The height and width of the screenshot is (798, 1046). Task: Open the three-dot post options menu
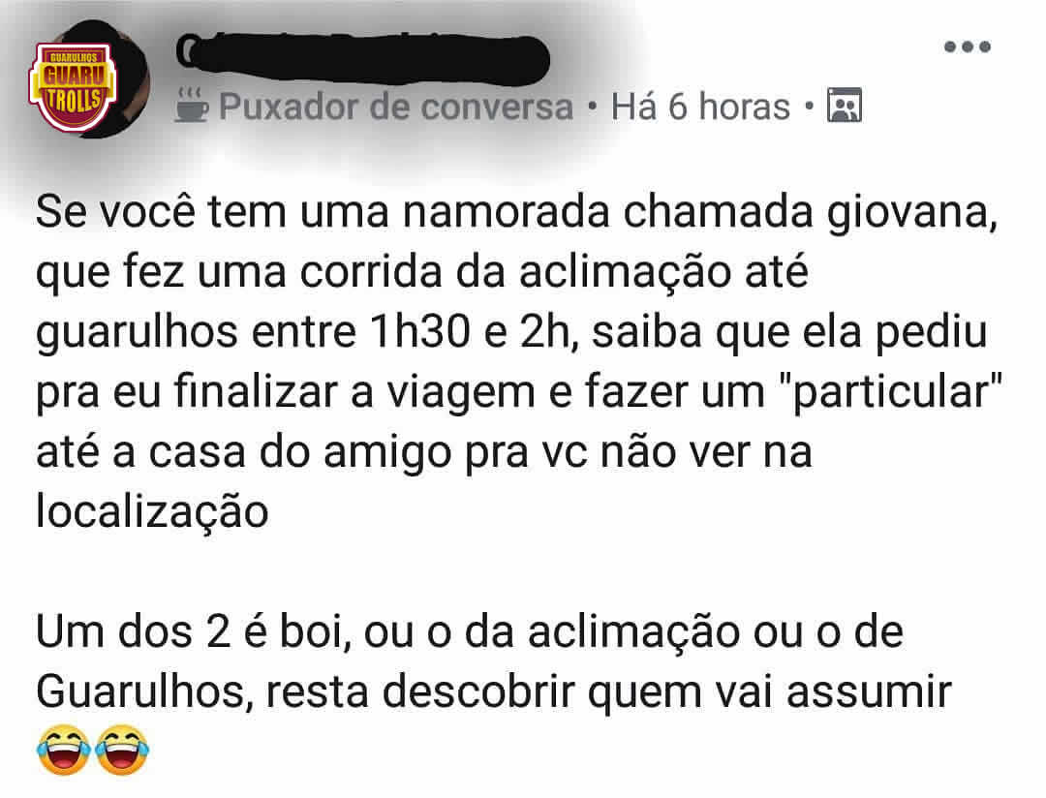pyautogui.click(x=968, y=46)
